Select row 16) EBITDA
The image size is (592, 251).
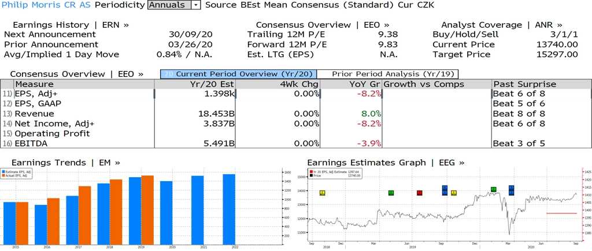tap(296, 143)
